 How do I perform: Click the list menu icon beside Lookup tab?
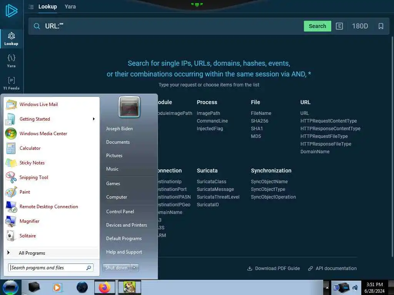click(x=31, y=7)
